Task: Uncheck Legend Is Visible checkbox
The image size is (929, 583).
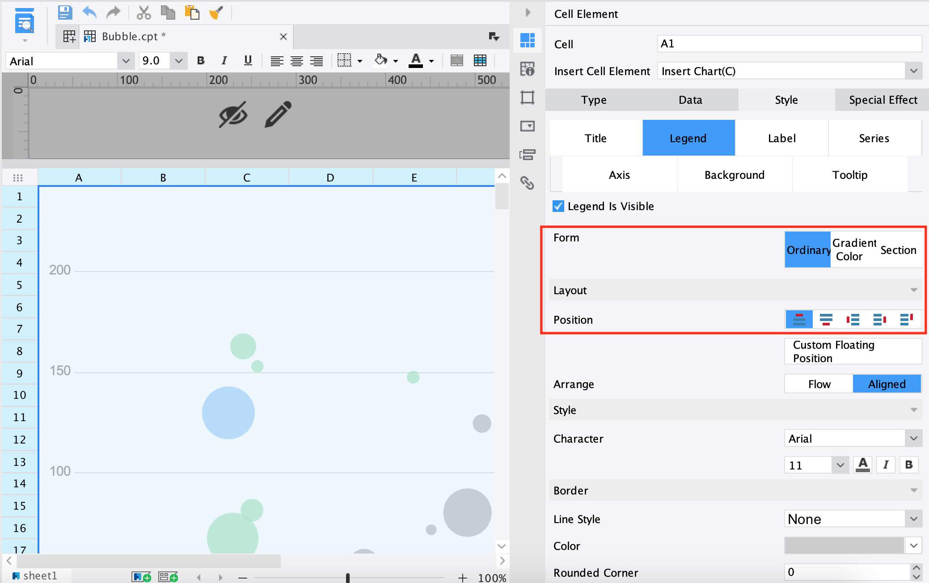Action: click(558, 206)
